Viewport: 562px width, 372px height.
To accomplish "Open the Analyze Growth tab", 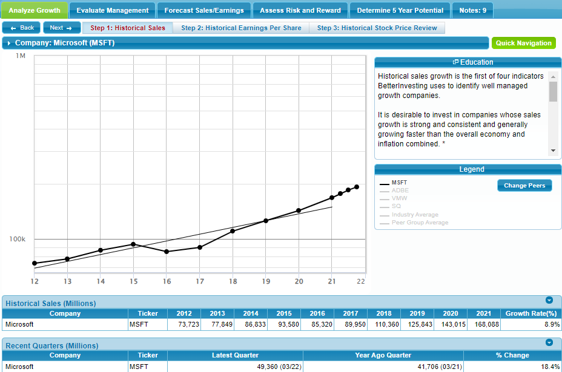I will (x=35, y=10).
